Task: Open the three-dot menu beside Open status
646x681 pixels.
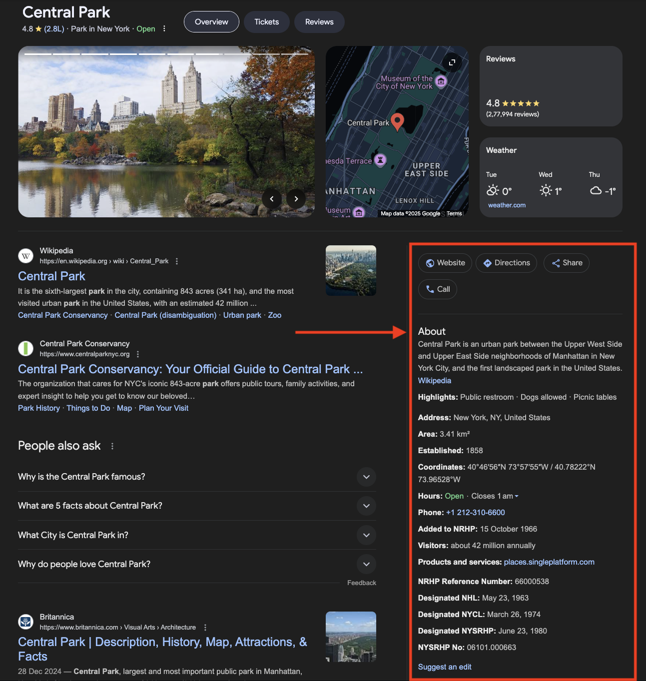Action: click(164, 29)
